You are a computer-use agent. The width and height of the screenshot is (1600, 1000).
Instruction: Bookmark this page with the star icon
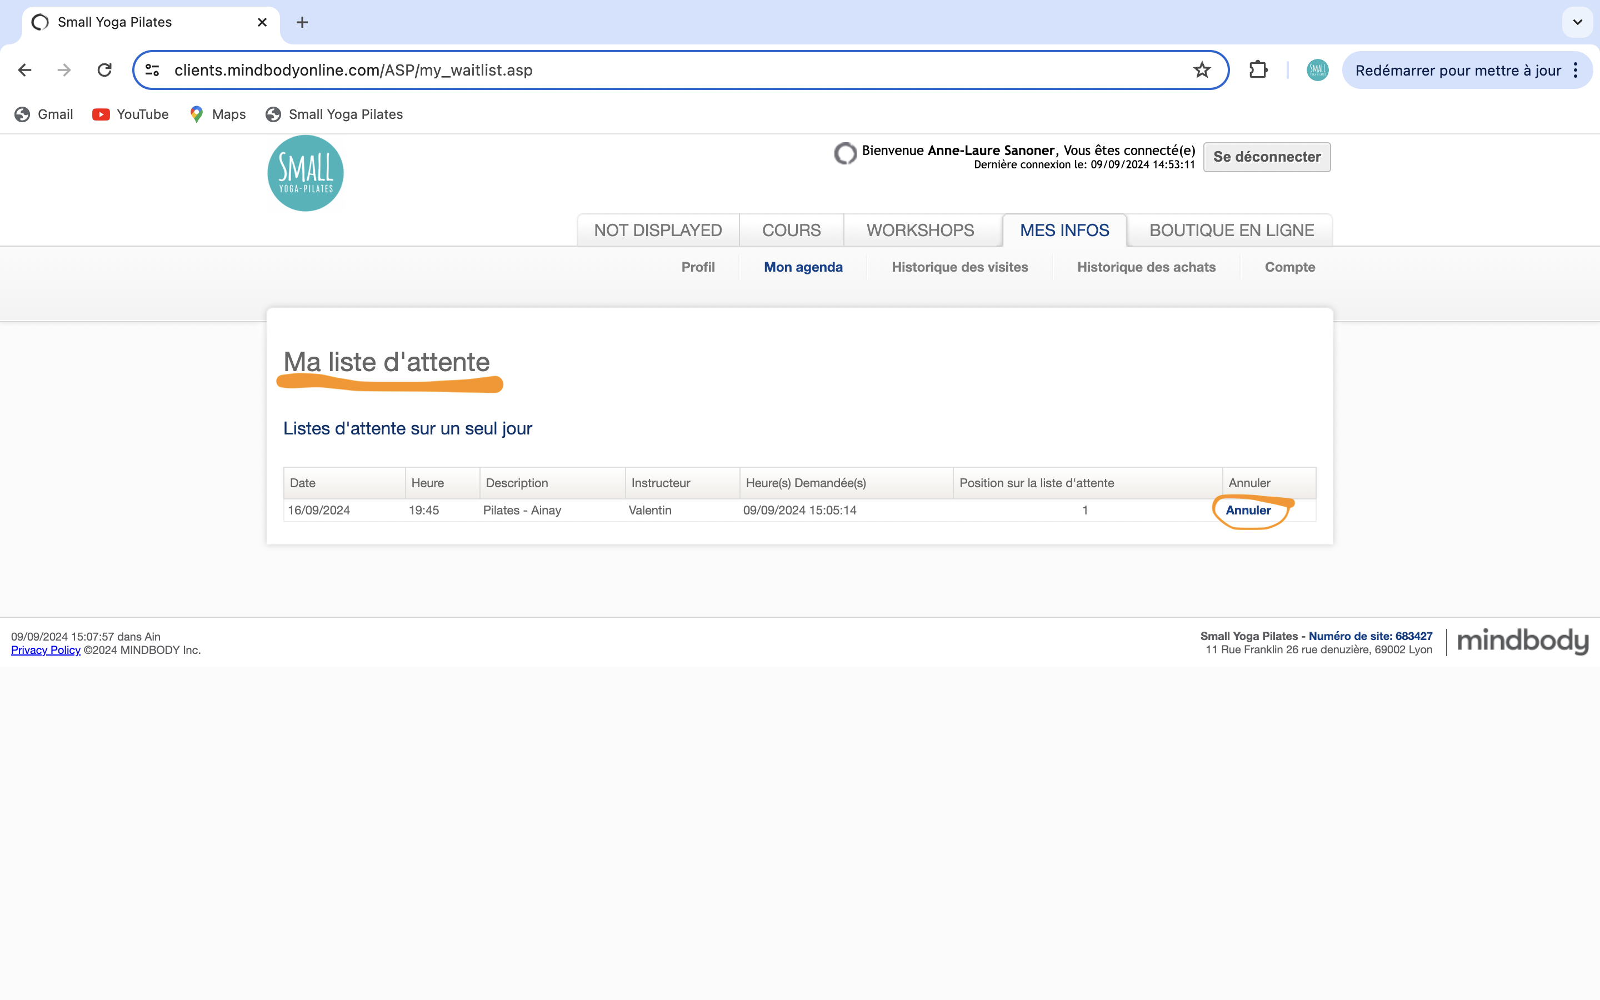click(1201, 70)
